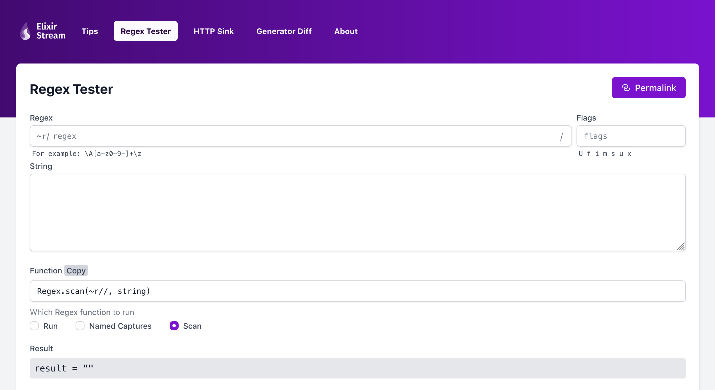Image resolution: width=715 pixels, height=390 pixels.
Task: Open the About page
Action: click(346, 31)
